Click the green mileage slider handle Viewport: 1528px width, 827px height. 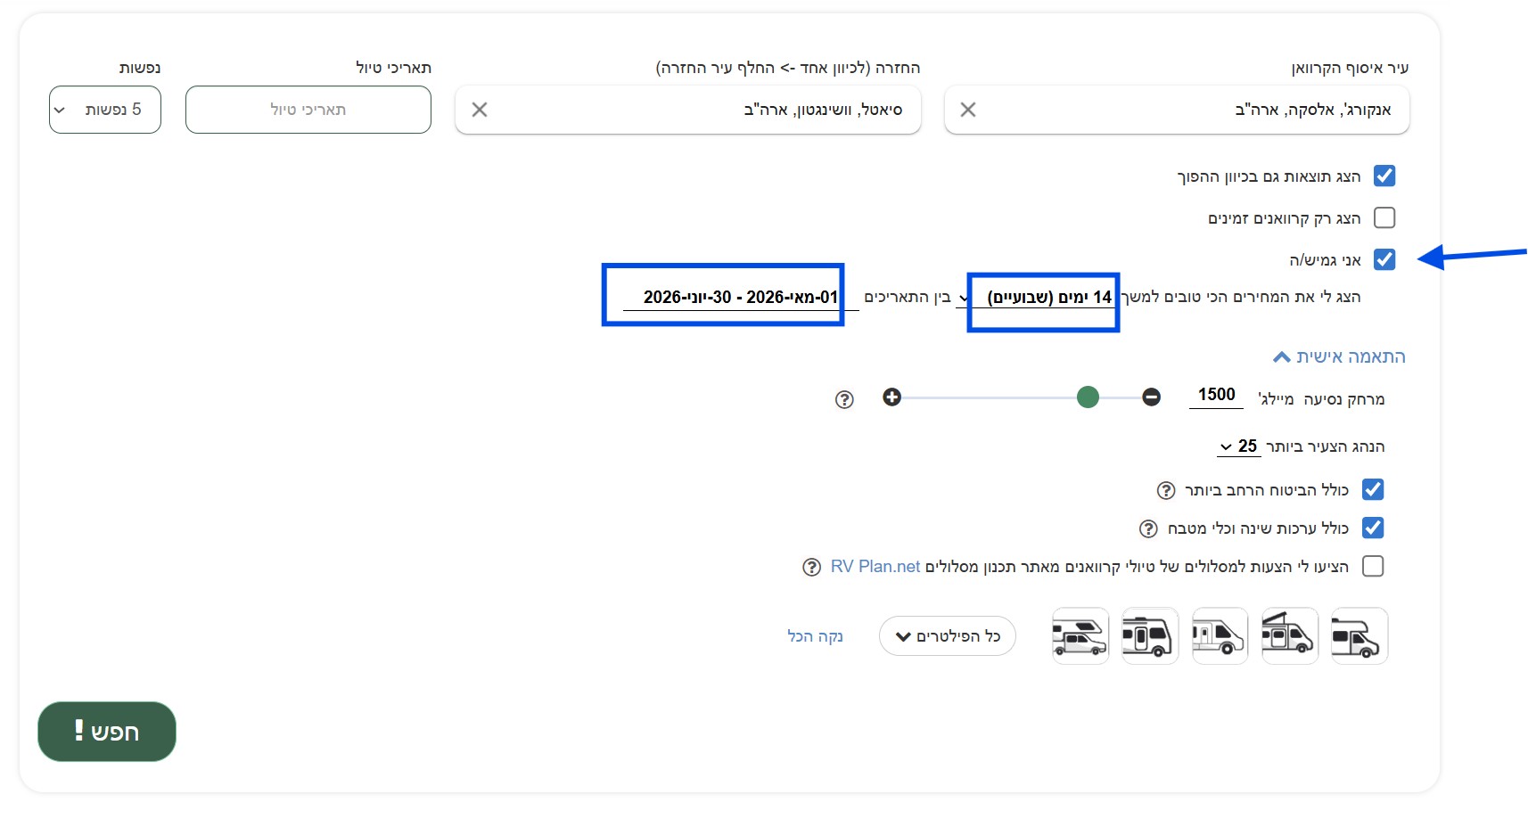pyautogui.click(x=1088, y=397)
